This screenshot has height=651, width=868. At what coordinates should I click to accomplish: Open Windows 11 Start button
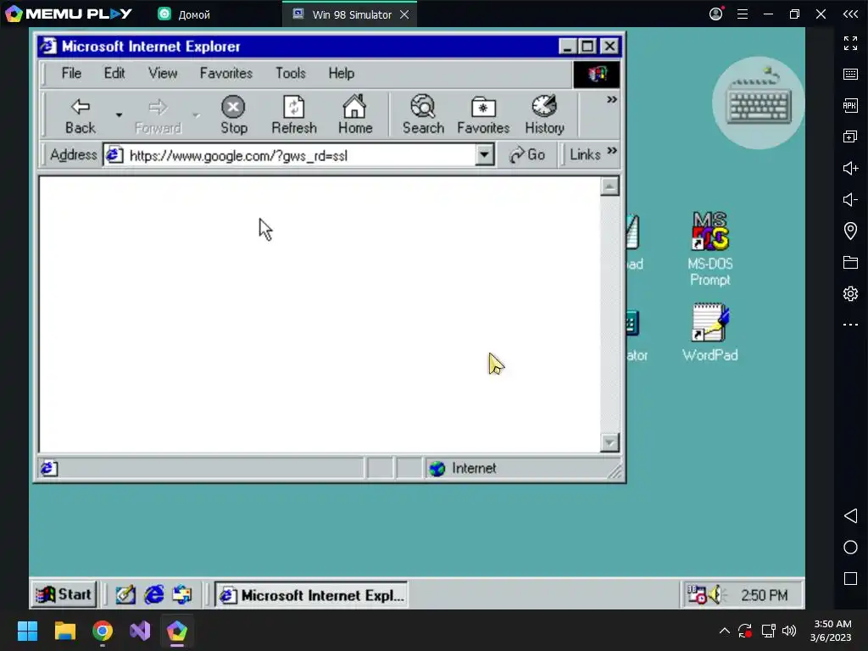[x=27, y=631]
